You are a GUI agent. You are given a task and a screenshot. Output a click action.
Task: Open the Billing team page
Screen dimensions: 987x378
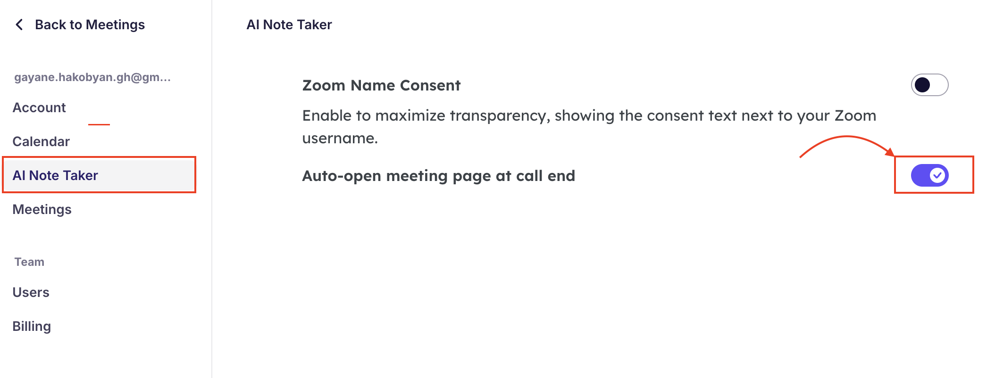click(x=32, y=326)
